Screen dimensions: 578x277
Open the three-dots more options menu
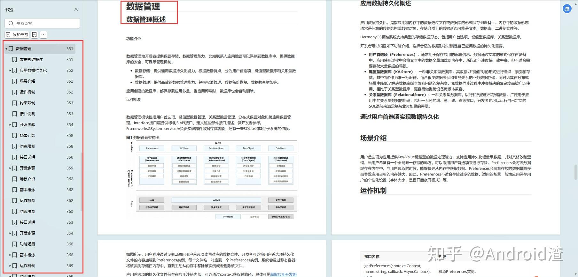click(43, 34)
